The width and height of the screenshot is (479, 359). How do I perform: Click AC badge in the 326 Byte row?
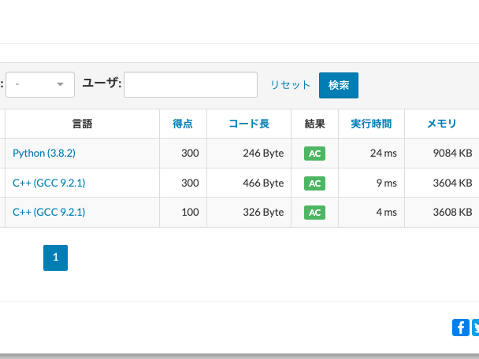[314, 213]
